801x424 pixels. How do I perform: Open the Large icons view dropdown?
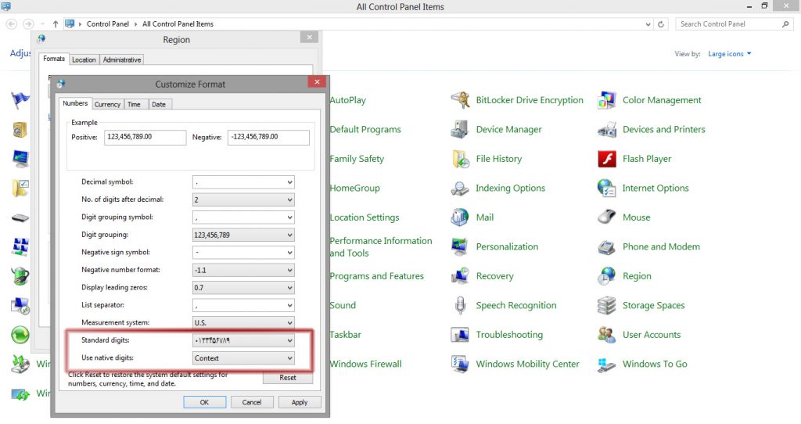[729, 54]
